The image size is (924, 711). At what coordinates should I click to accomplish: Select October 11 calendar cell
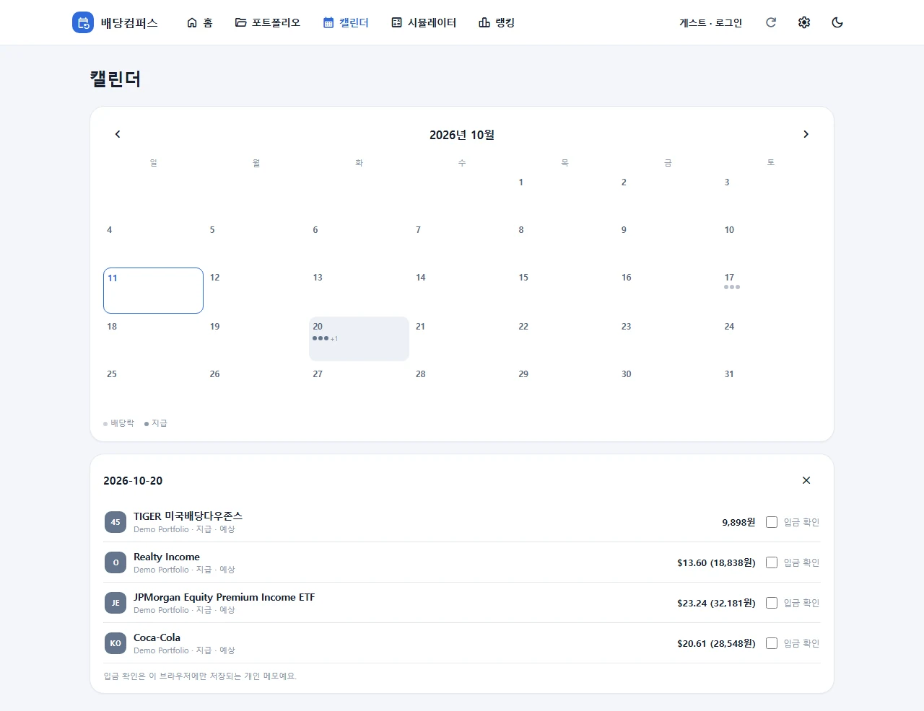point(153,291)
